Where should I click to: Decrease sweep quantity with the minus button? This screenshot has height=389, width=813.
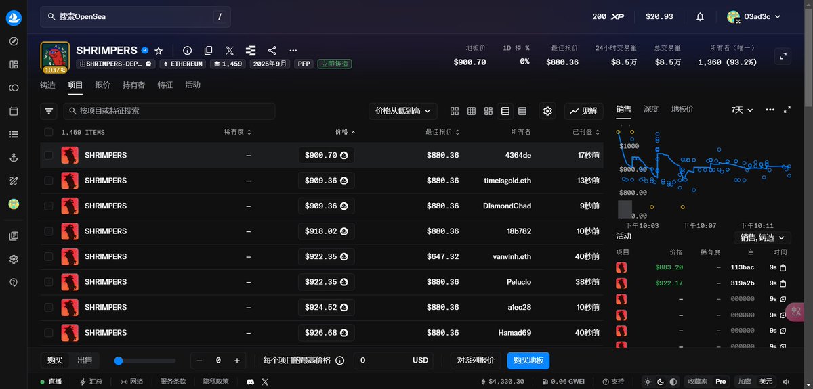[199, 361]
